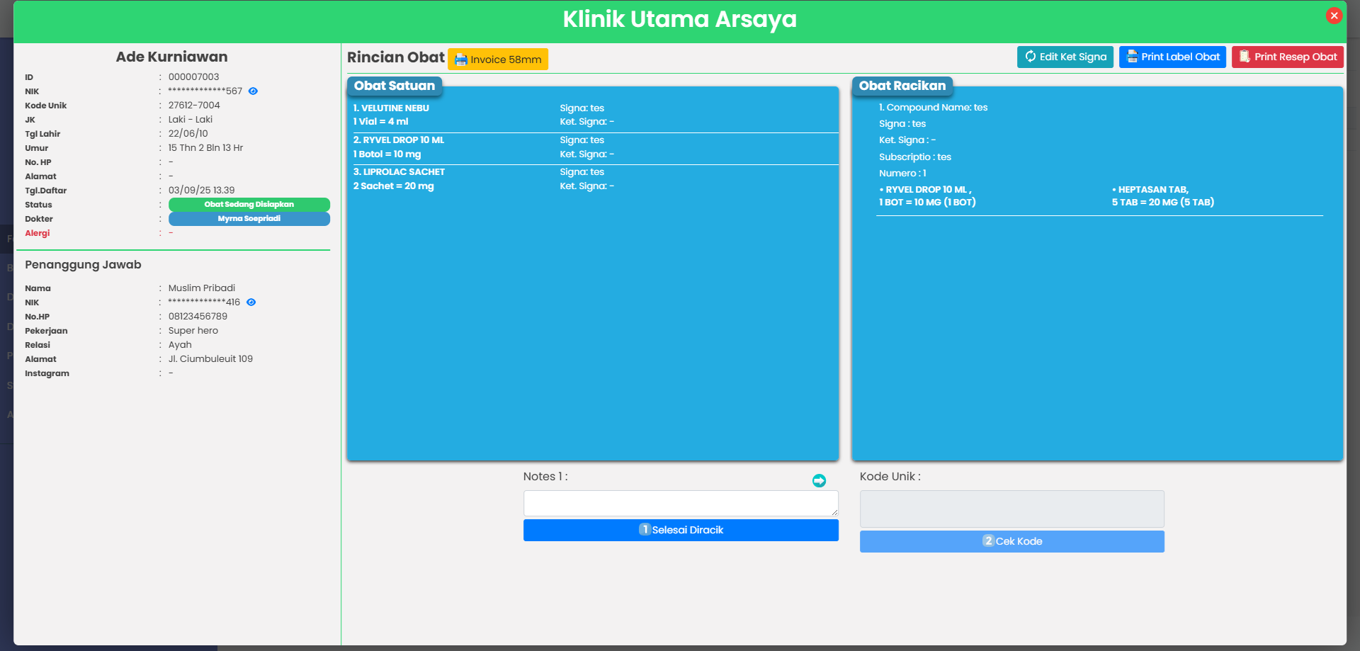Select the Obat Satuan panel header
Image resolution: width=1360 pixels, height=651 pixels.
pyautogui.click(x=395, y=86)
